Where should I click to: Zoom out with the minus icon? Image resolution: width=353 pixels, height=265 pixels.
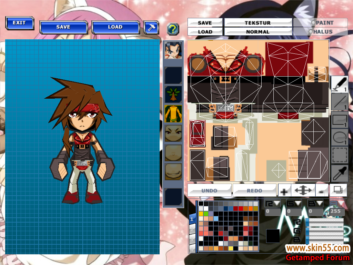click(322, 190)
